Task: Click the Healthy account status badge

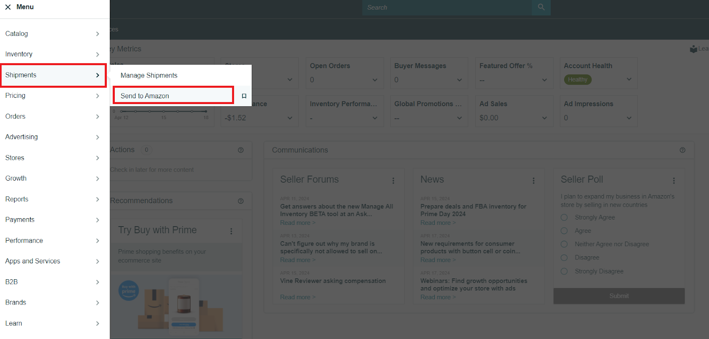Action: click(x=578, y=80)
